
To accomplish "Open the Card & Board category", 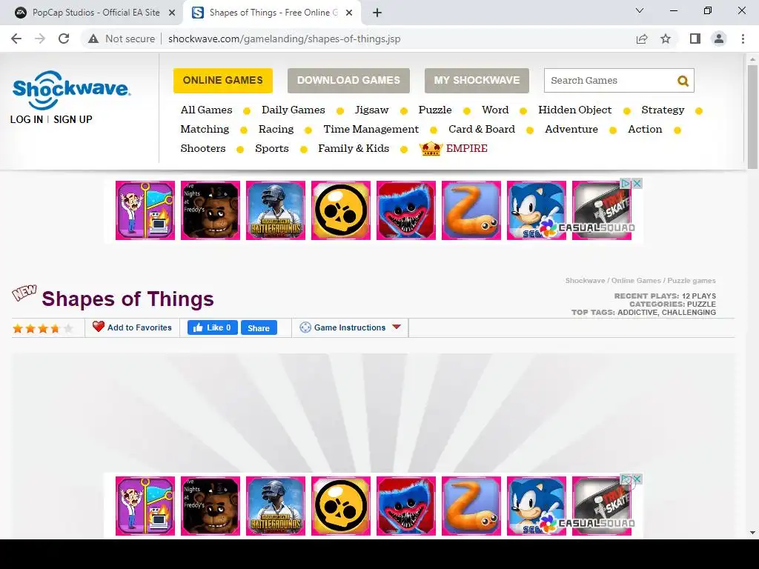I will (x=482, y=129).
